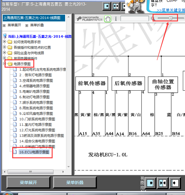Select 16.ECU电路示意图 entry
Screen dimensions: 185x195
pyautogui.click(x=34, y=152)
